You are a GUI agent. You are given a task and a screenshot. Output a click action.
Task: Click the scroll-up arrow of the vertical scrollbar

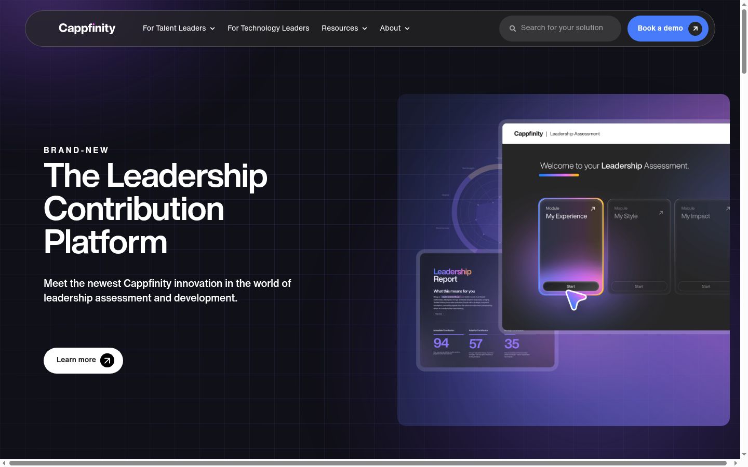coord(744,4)
